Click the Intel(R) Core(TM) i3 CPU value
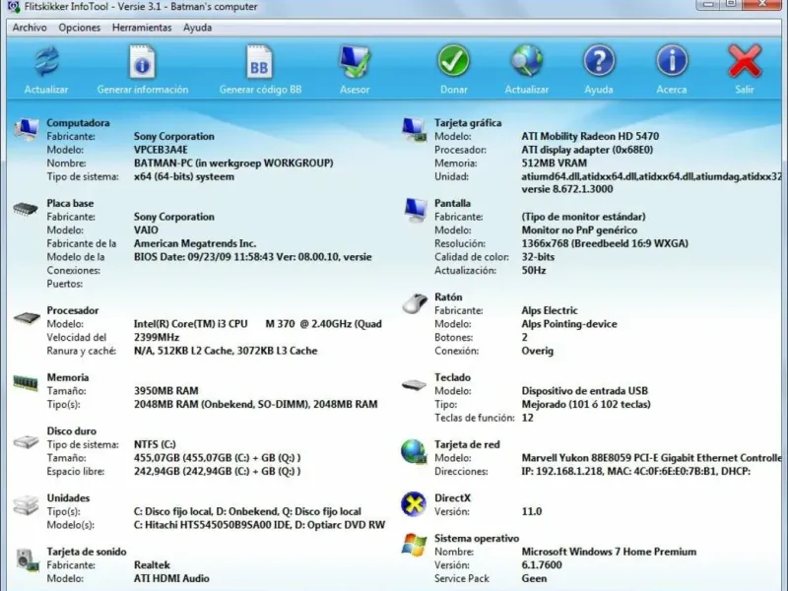Viewport: 788px width, 591px height. (x=258, y=324)
